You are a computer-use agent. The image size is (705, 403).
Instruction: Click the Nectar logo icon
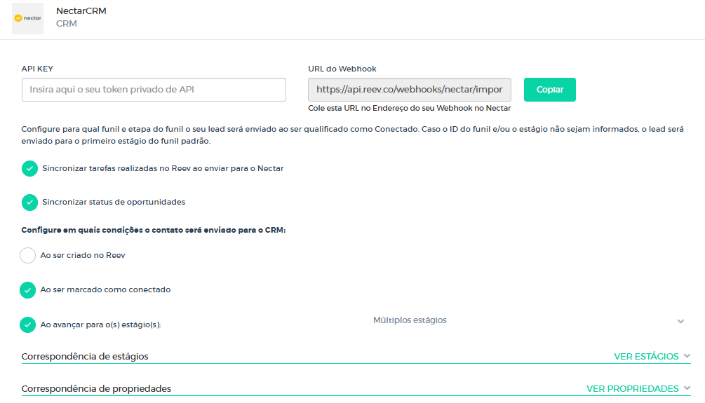[x=28, y=18]
